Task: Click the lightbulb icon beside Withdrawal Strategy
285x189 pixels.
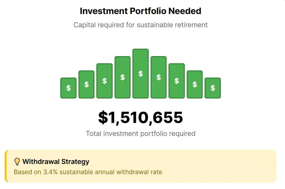Action: tap(17, 162)
